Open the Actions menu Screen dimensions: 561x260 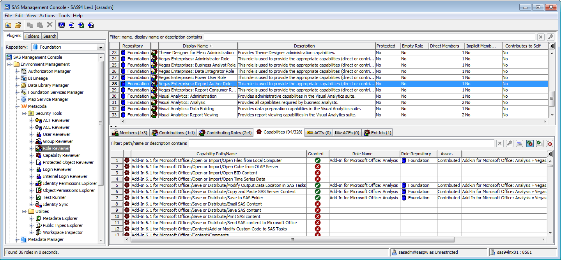[x=47, y=16]
